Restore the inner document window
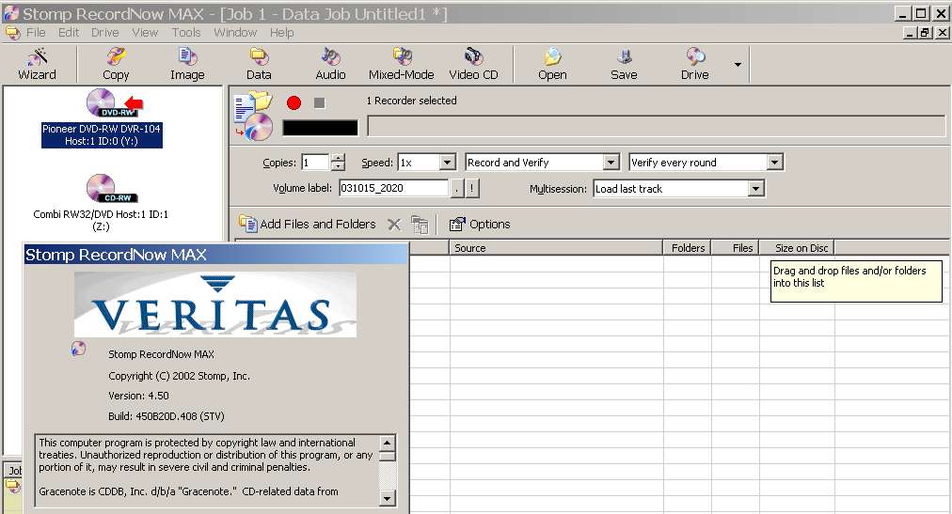 (925, 33)
